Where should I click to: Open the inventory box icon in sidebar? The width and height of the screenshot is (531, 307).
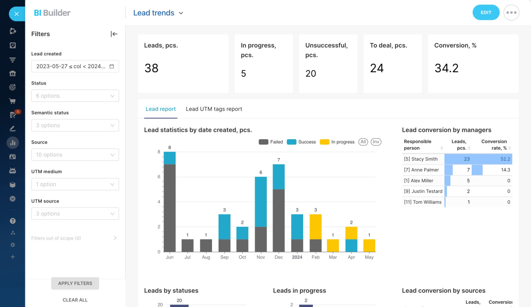12,185
